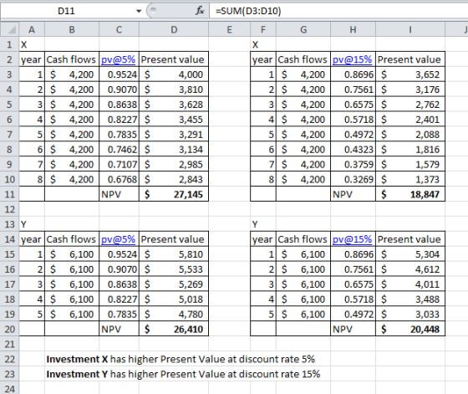Image resolution: width=468 pixels, height=394 pixels.
Task: Click the present value 3,033 cell
Action: pyautogui.click(x=410, y=314)
